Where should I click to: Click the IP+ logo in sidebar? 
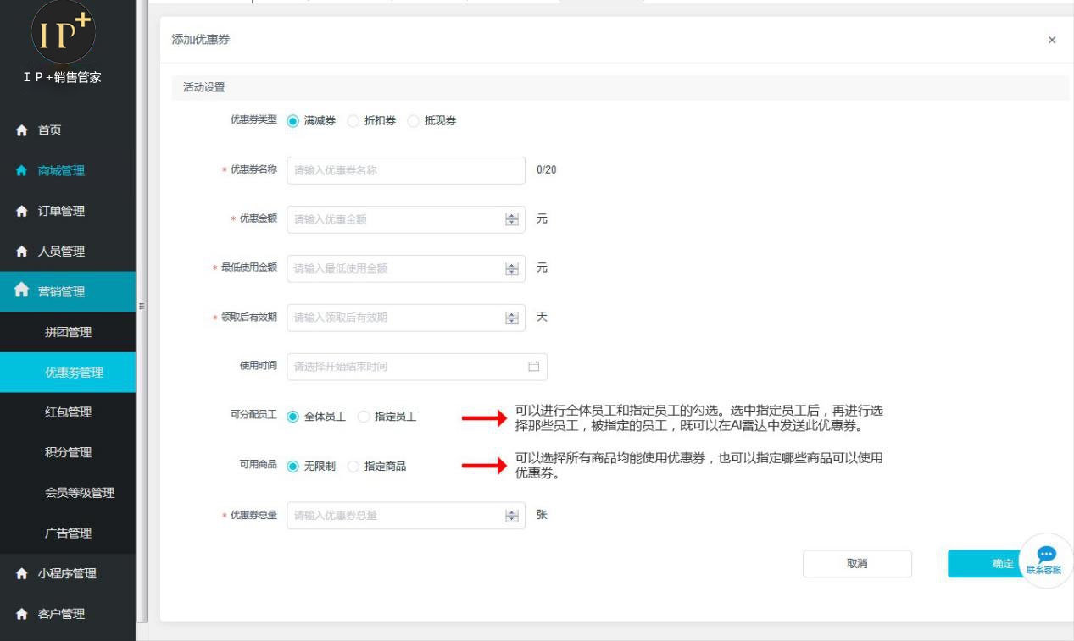click(64, 32)
